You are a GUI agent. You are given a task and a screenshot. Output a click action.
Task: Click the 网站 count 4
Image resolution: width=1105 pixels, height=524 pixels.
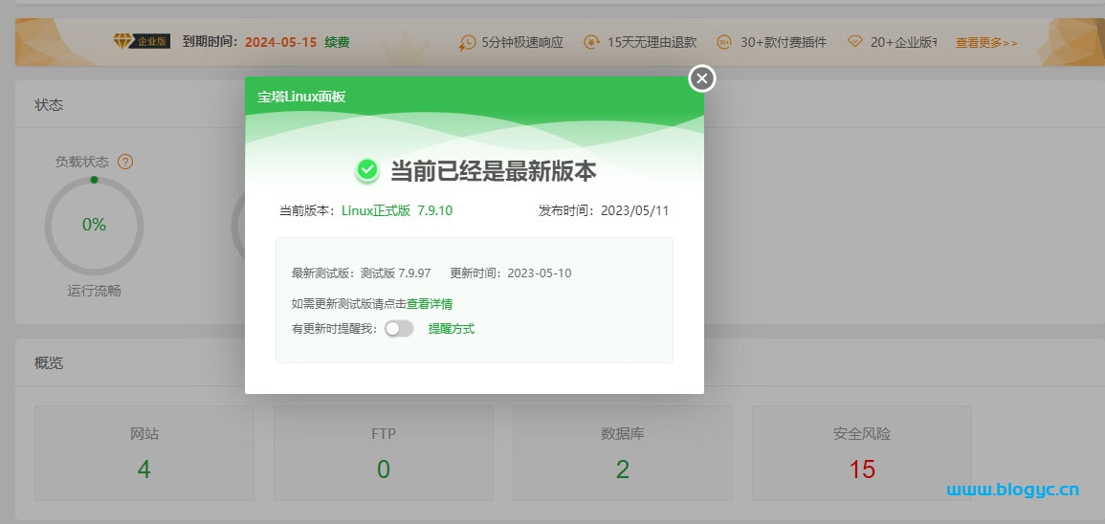144,469
